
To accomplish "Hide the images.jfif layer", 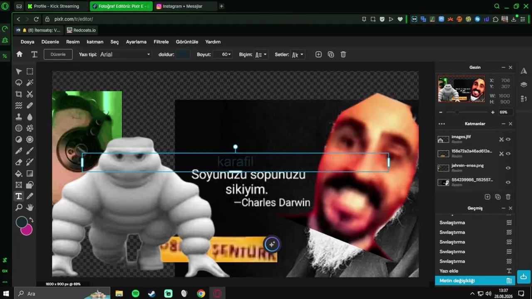I will tap(508, 140).
